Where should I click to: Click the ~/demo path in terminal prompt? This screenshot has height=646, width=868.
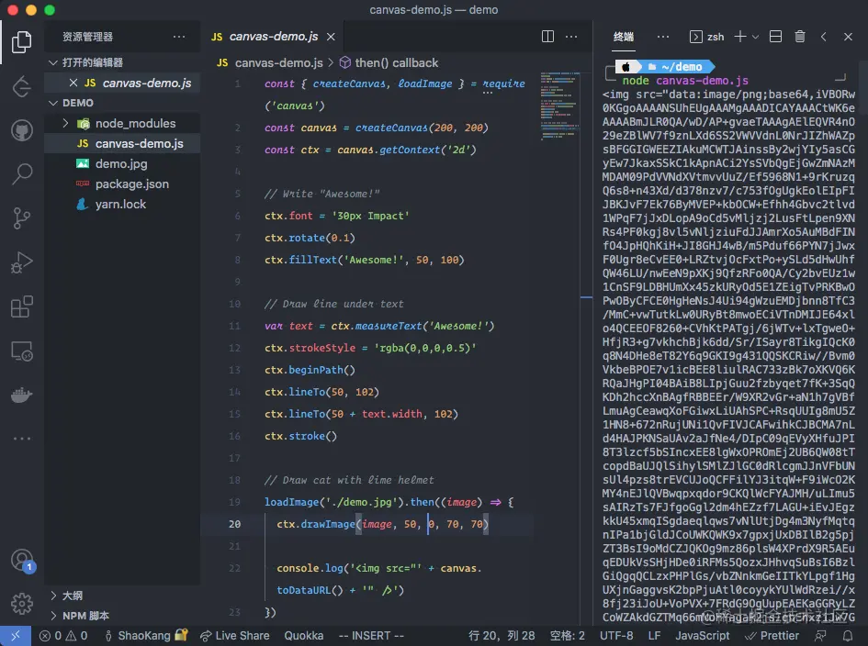(682, 67)
